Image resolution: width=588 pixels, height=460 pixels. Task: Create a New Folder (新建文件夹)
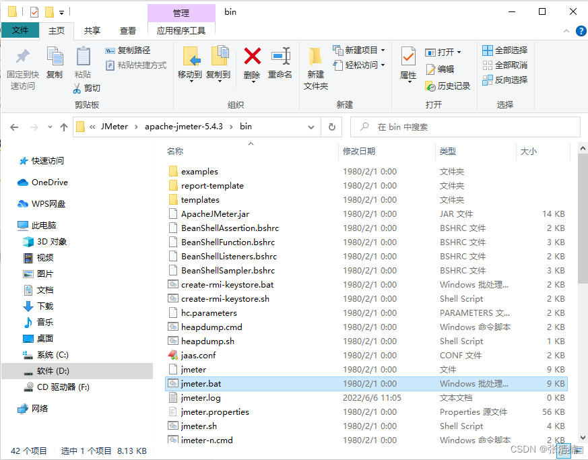click(315, 69)
